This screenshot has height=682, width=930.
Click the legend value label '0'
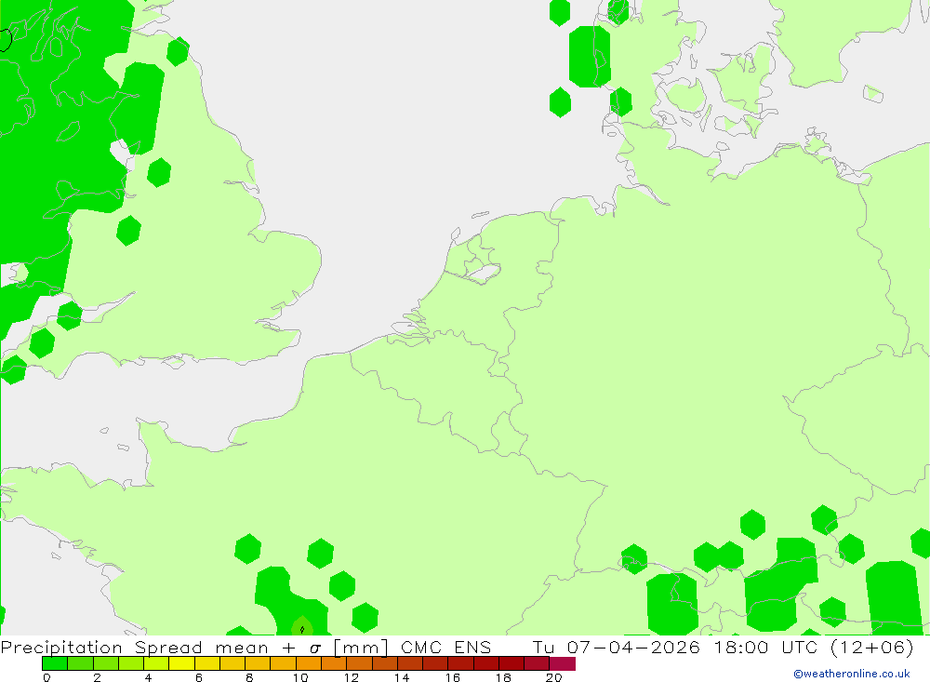46,677
